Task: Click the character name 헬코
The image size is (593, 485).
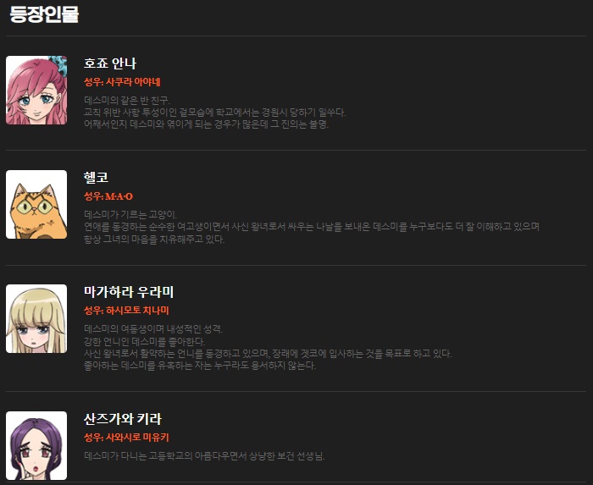Action: [x=96, y=178]
